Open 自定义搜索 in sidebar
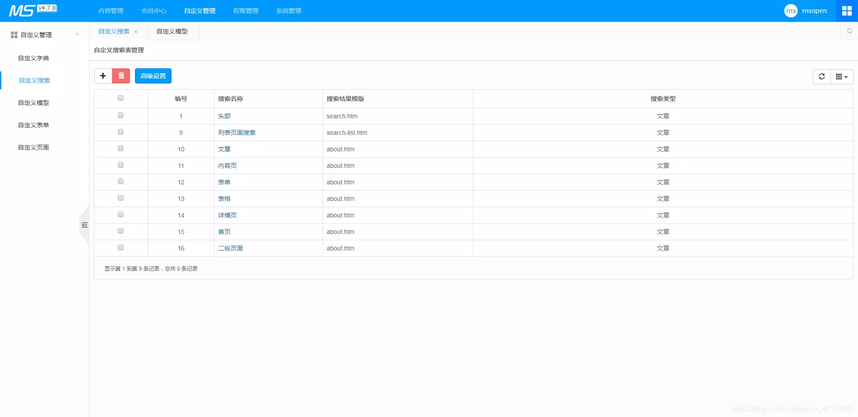This screenshot has height=417, width=858. pyautogui.click(x=34, y=80)
